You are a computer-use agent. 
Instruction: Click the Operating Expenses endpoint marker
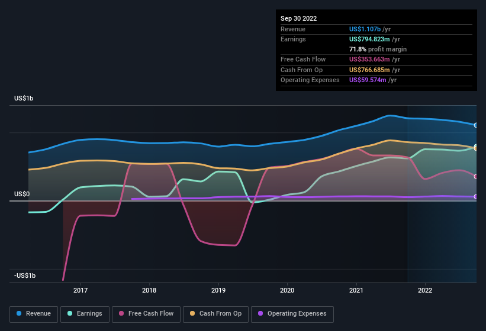[x=476, y=197]
